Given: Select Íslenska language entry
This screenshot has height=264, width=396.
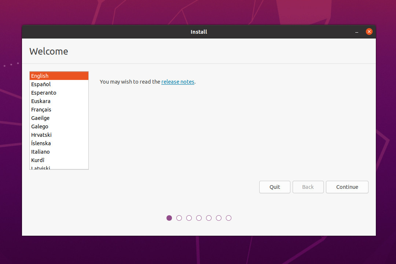Looking at the screenshot, I should (x=59, y=143).
